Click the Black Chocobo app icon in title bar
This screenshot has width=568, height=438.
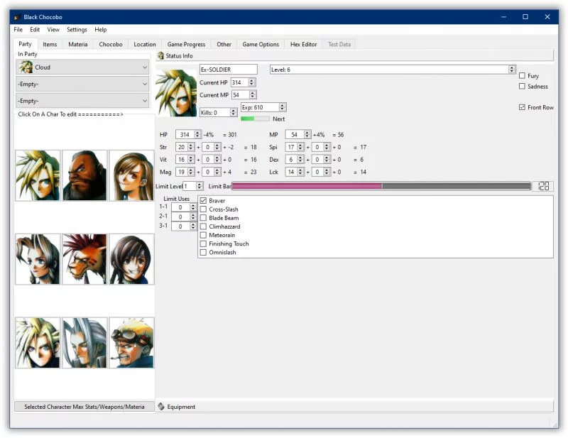coord(16,17)
